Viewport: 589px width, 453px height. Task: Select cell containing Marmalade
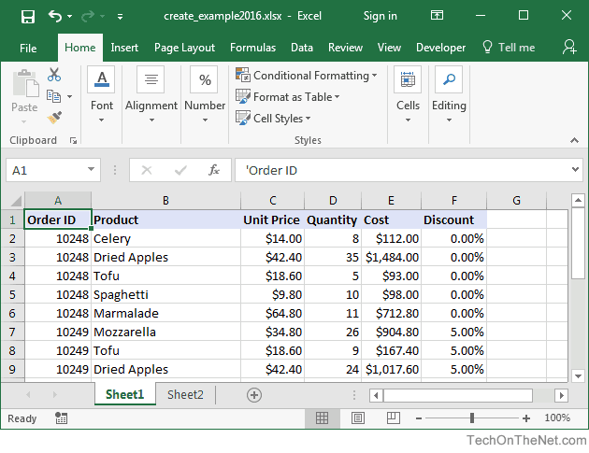[x=165, y=313]
